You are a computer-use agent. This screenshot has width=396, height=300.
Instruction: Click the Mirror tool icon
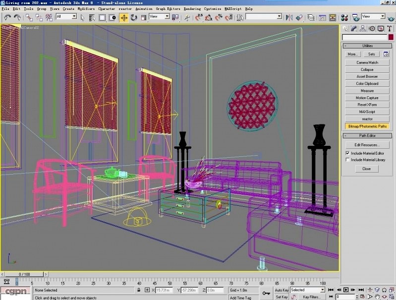289,17
